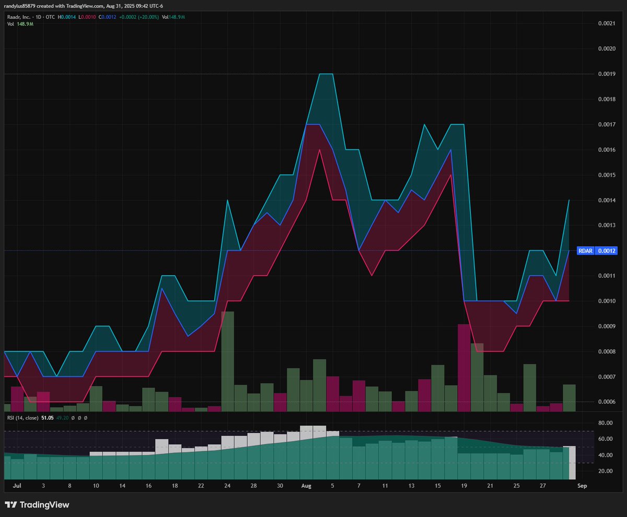Click the last white RSI bar before Sep

[x=572, y=463]
